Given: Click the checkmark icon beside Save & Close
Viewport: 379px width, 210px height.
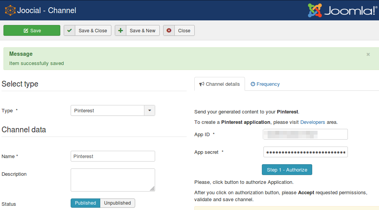Looking at the screenshot, I should click(70, 30).
